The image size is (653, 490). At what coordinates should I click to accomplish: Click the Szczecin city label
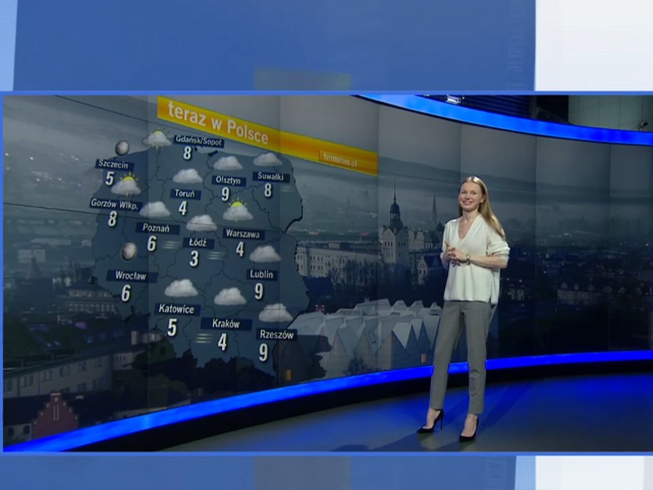(x=113, y=165)
